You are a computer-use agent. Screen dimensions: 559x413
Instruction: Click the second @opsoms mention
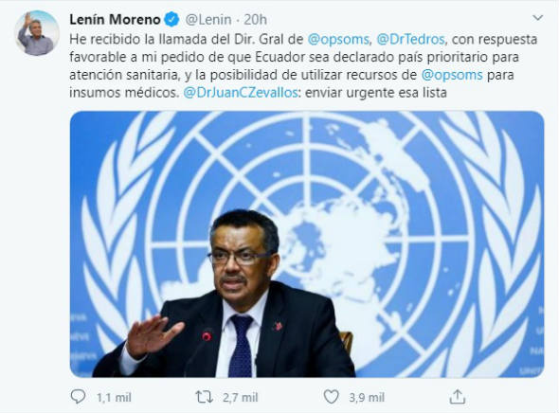click(x=452, y=75)
